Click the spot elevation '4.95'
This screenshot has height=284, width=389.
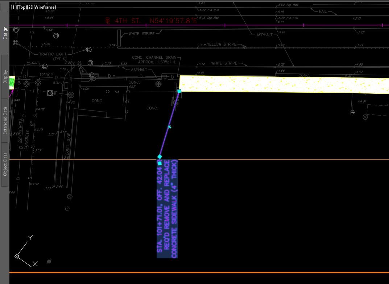[360, 64]
